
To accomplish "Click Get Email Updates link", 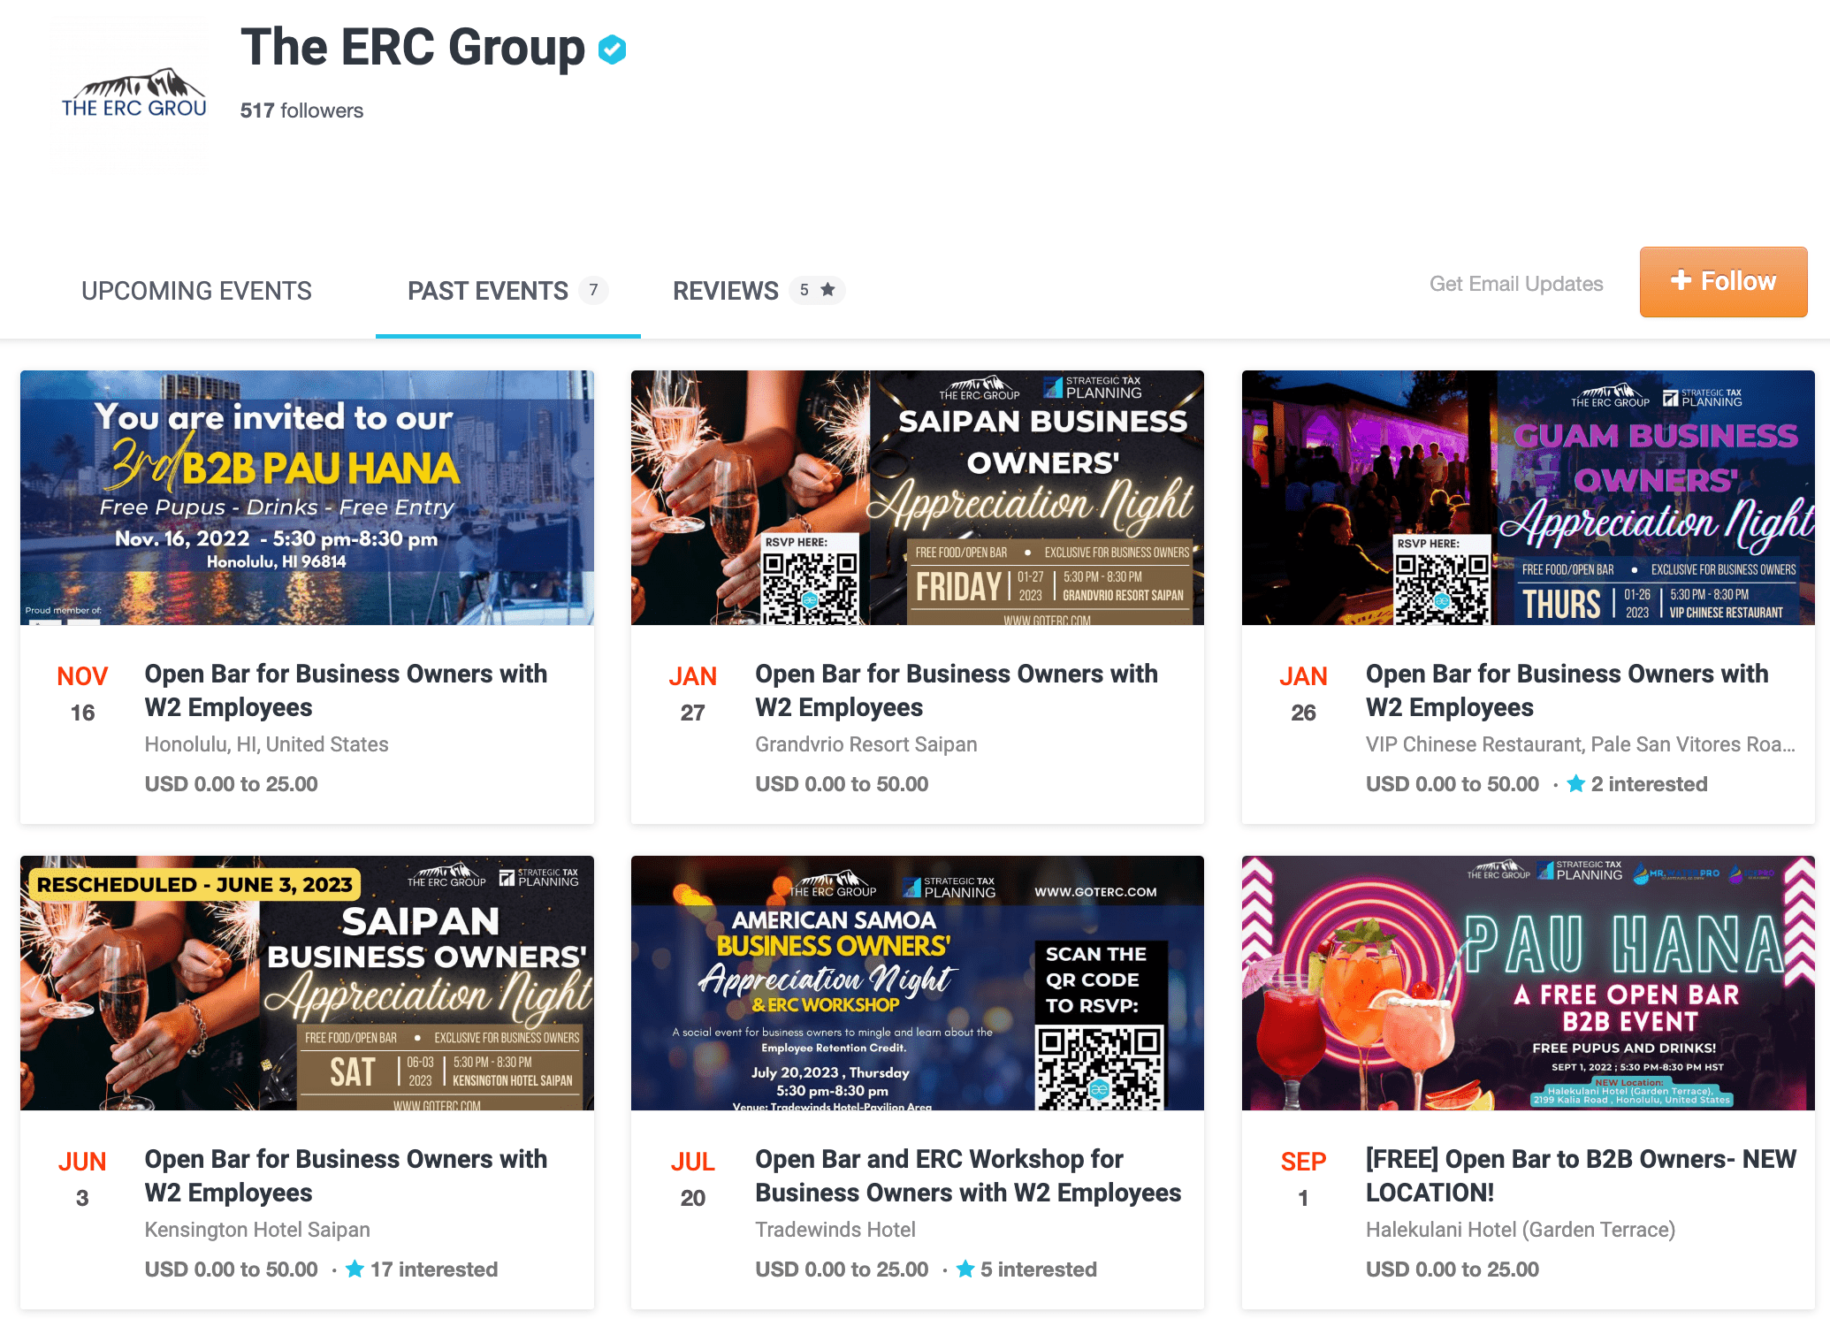I will pos(1516,284).
